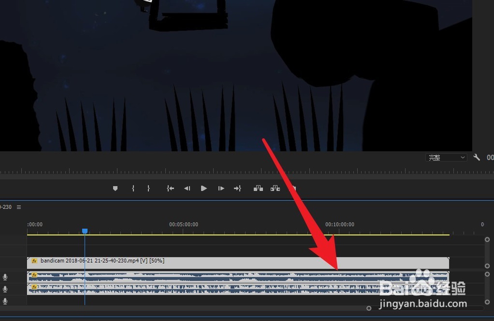Viewport: 494px width, 321px height.
Task: Select the bandicam 2018-06-21 video clip
Action: click(238, 263)
